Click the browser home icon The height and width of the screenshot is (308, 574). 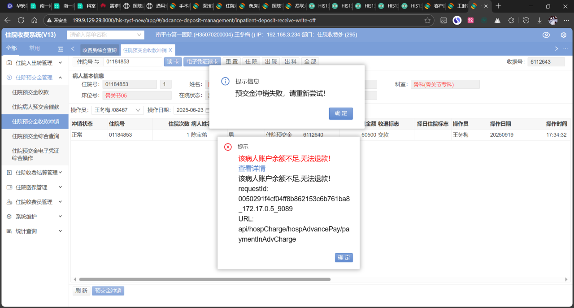click(34, 20)
